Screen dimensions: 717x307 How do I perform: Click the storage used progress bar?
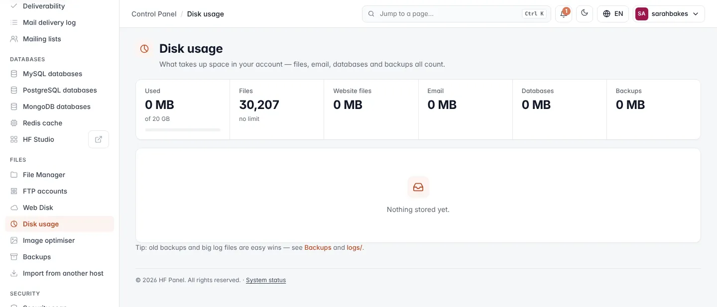[x=183, y=130]
